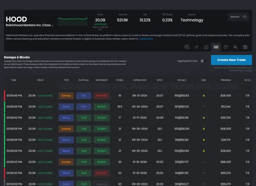Click the 06-21-2024 expiration cell
This screenshot has width=256, height=186.
pos(139,96)
